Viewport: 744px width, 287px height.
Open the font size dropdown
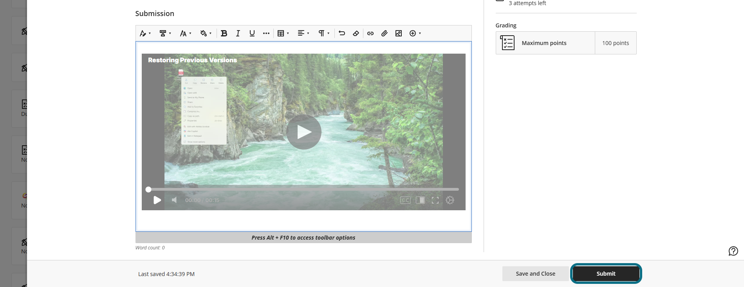tap(186, 33)
